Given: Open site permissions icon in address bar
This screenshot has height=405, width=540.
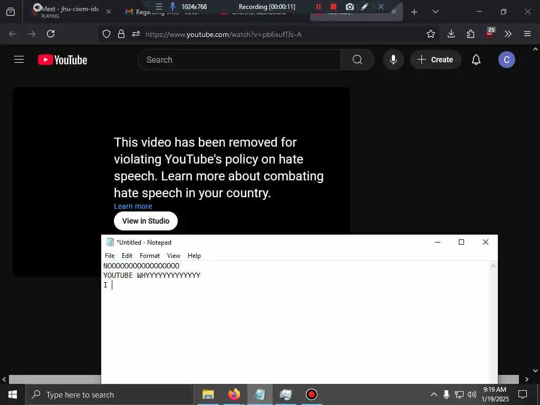Looking at the screenshot, I should (136, 34).
